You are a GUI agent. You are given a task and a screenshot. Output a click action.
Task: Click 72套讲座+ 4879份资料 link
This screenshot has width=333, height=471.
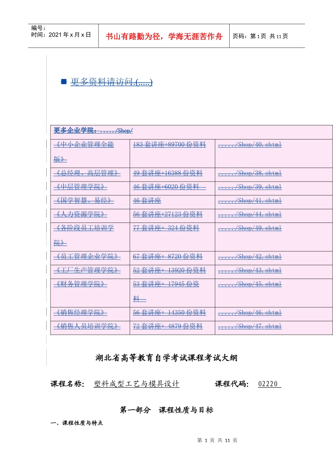point(168,326)
